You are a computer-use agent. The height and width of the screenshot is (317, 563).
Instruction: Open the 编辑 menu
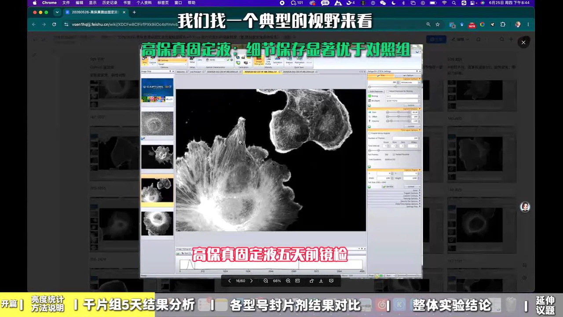coord(79,3)
